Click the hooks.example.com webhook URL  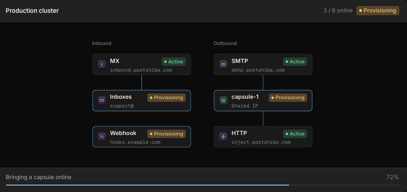coord(135,142)
